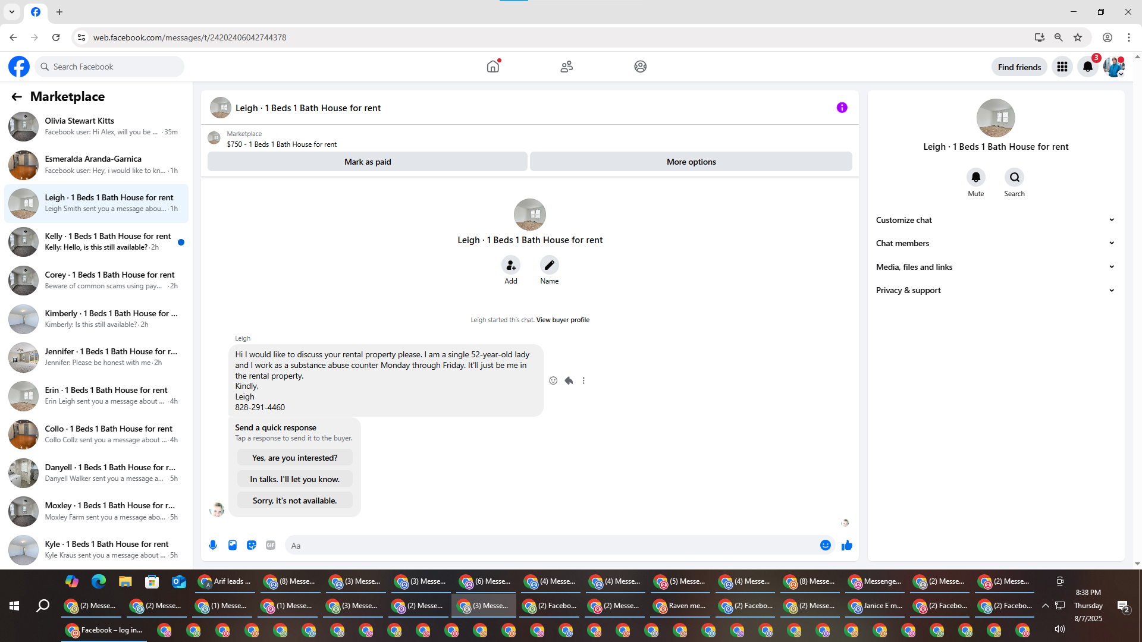
Task: Send a thumbs-up like
Action: [847, 545]
